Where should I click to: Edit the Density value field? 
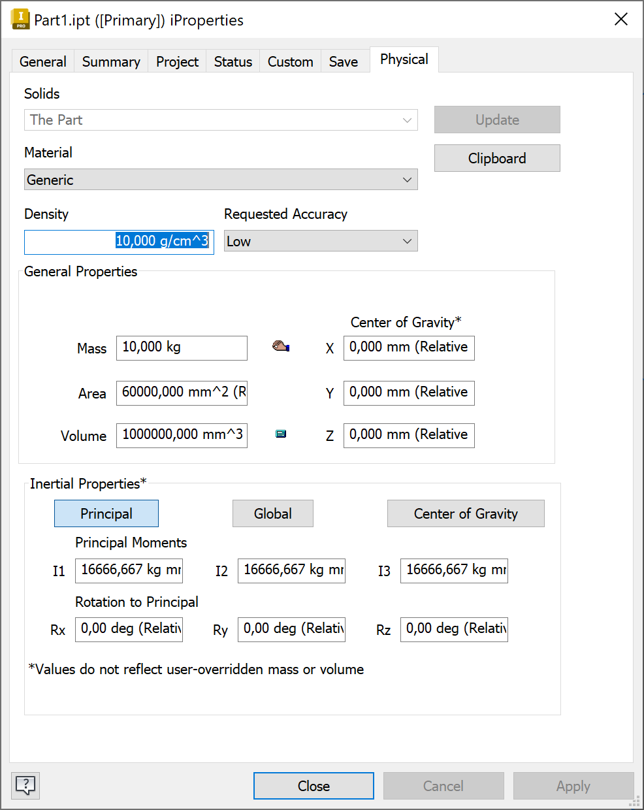(x=119, y=241)
